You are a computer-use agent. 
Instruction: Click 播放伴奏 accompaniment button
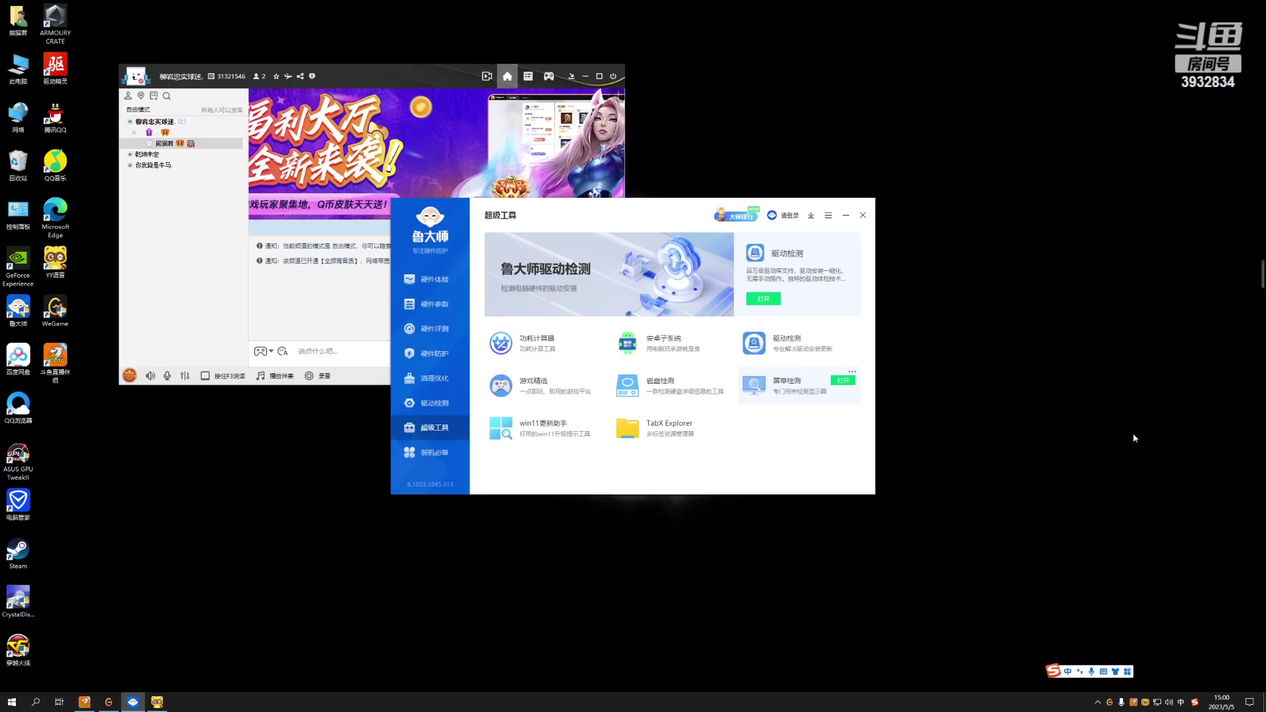(x=275, y=376)
